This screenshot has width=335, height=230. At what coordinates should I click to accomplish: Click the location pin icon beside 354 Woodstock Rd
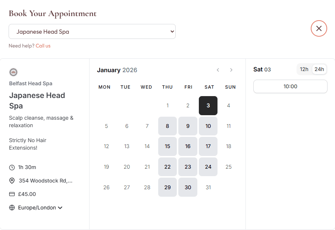point(12,181)
